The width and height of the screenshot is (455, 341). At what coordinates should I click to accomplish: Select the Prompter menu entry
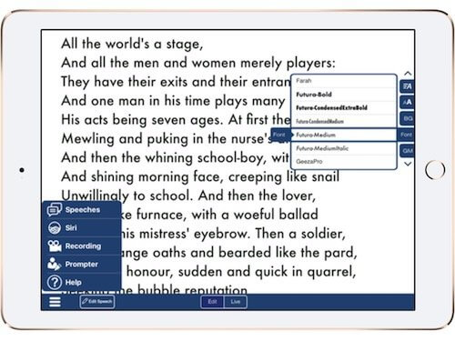coord(81,265)
